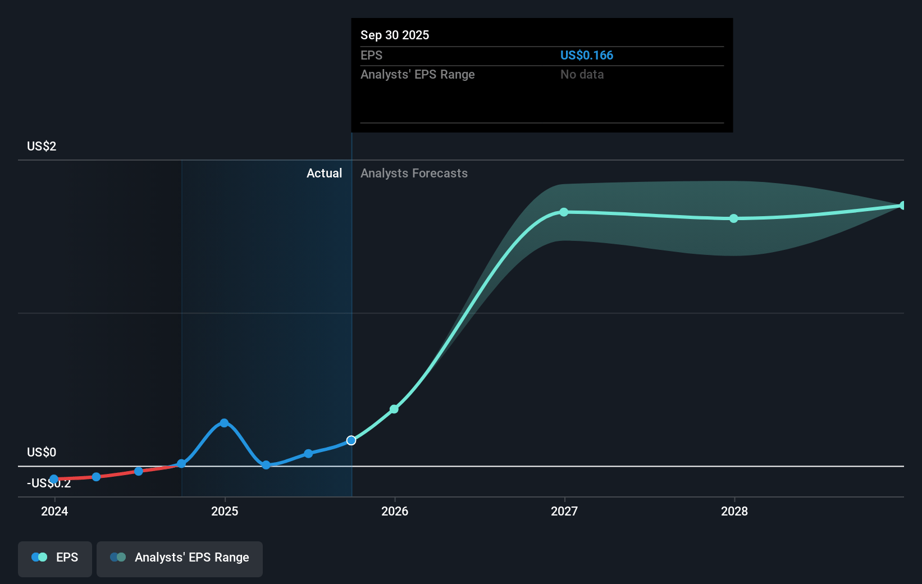
Task: Click the "Analysts Forecasts" section label
Action: (x=414, y=174)
